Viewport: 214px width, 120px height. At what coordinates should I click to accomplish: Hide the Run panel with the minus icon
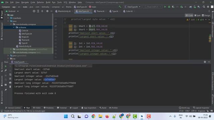click(x=209, y=62)
